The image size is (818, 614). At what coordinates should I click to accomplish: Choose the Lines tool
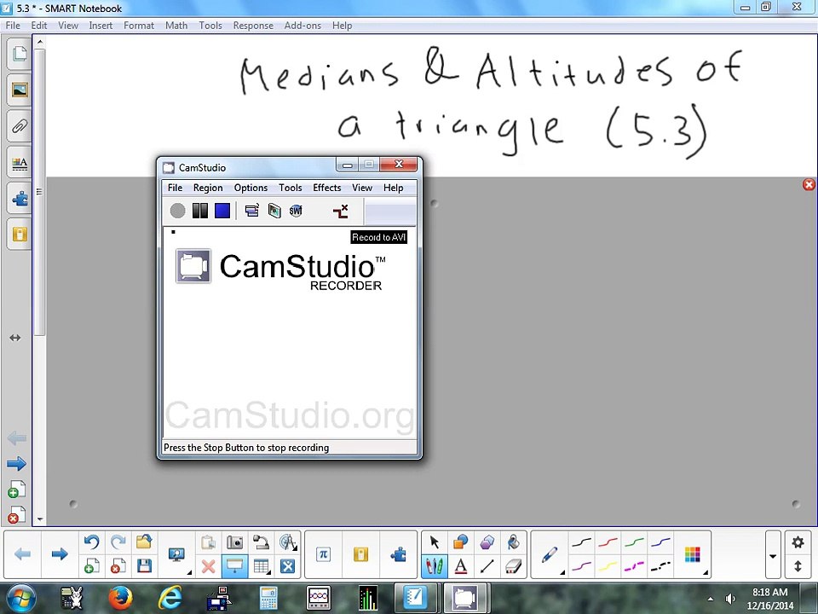click(x=487, y=566)
